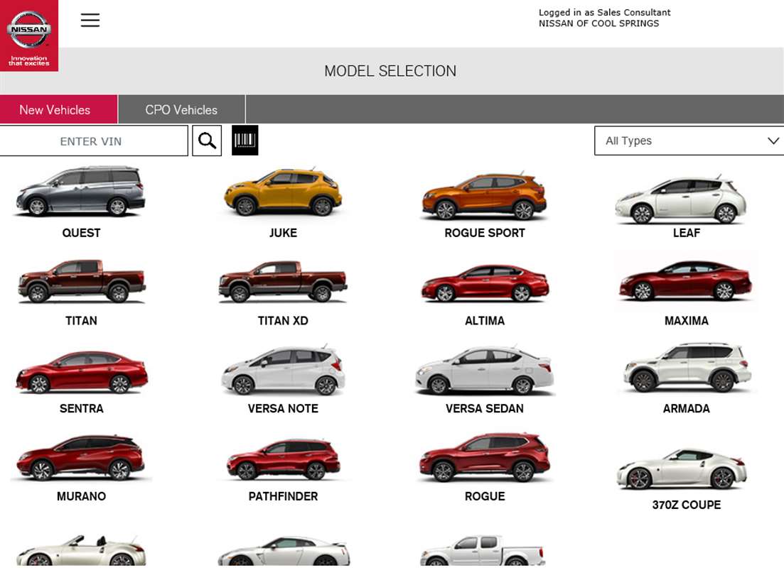Click 'Logged in as Sales Consultant' text
Image resolution: width=784 pixels, height=575 pixels.
(x=604, y=13)
